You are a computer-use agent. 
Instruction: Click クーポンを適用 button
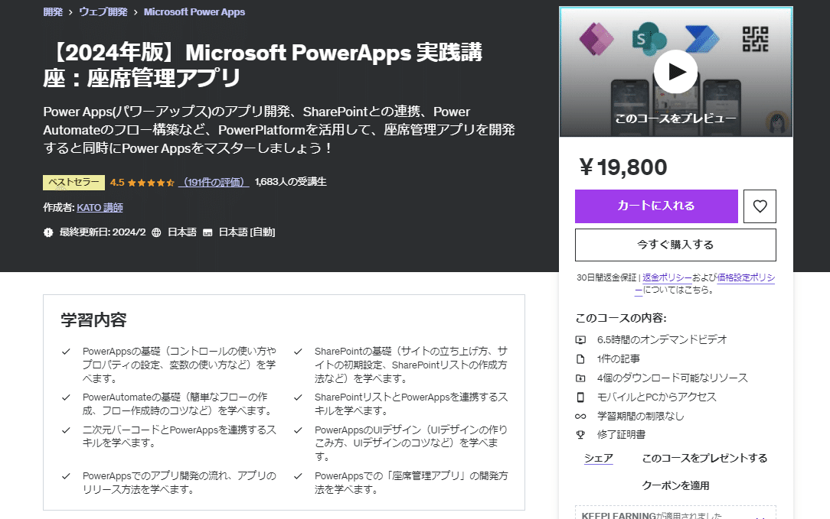[675, 485]
